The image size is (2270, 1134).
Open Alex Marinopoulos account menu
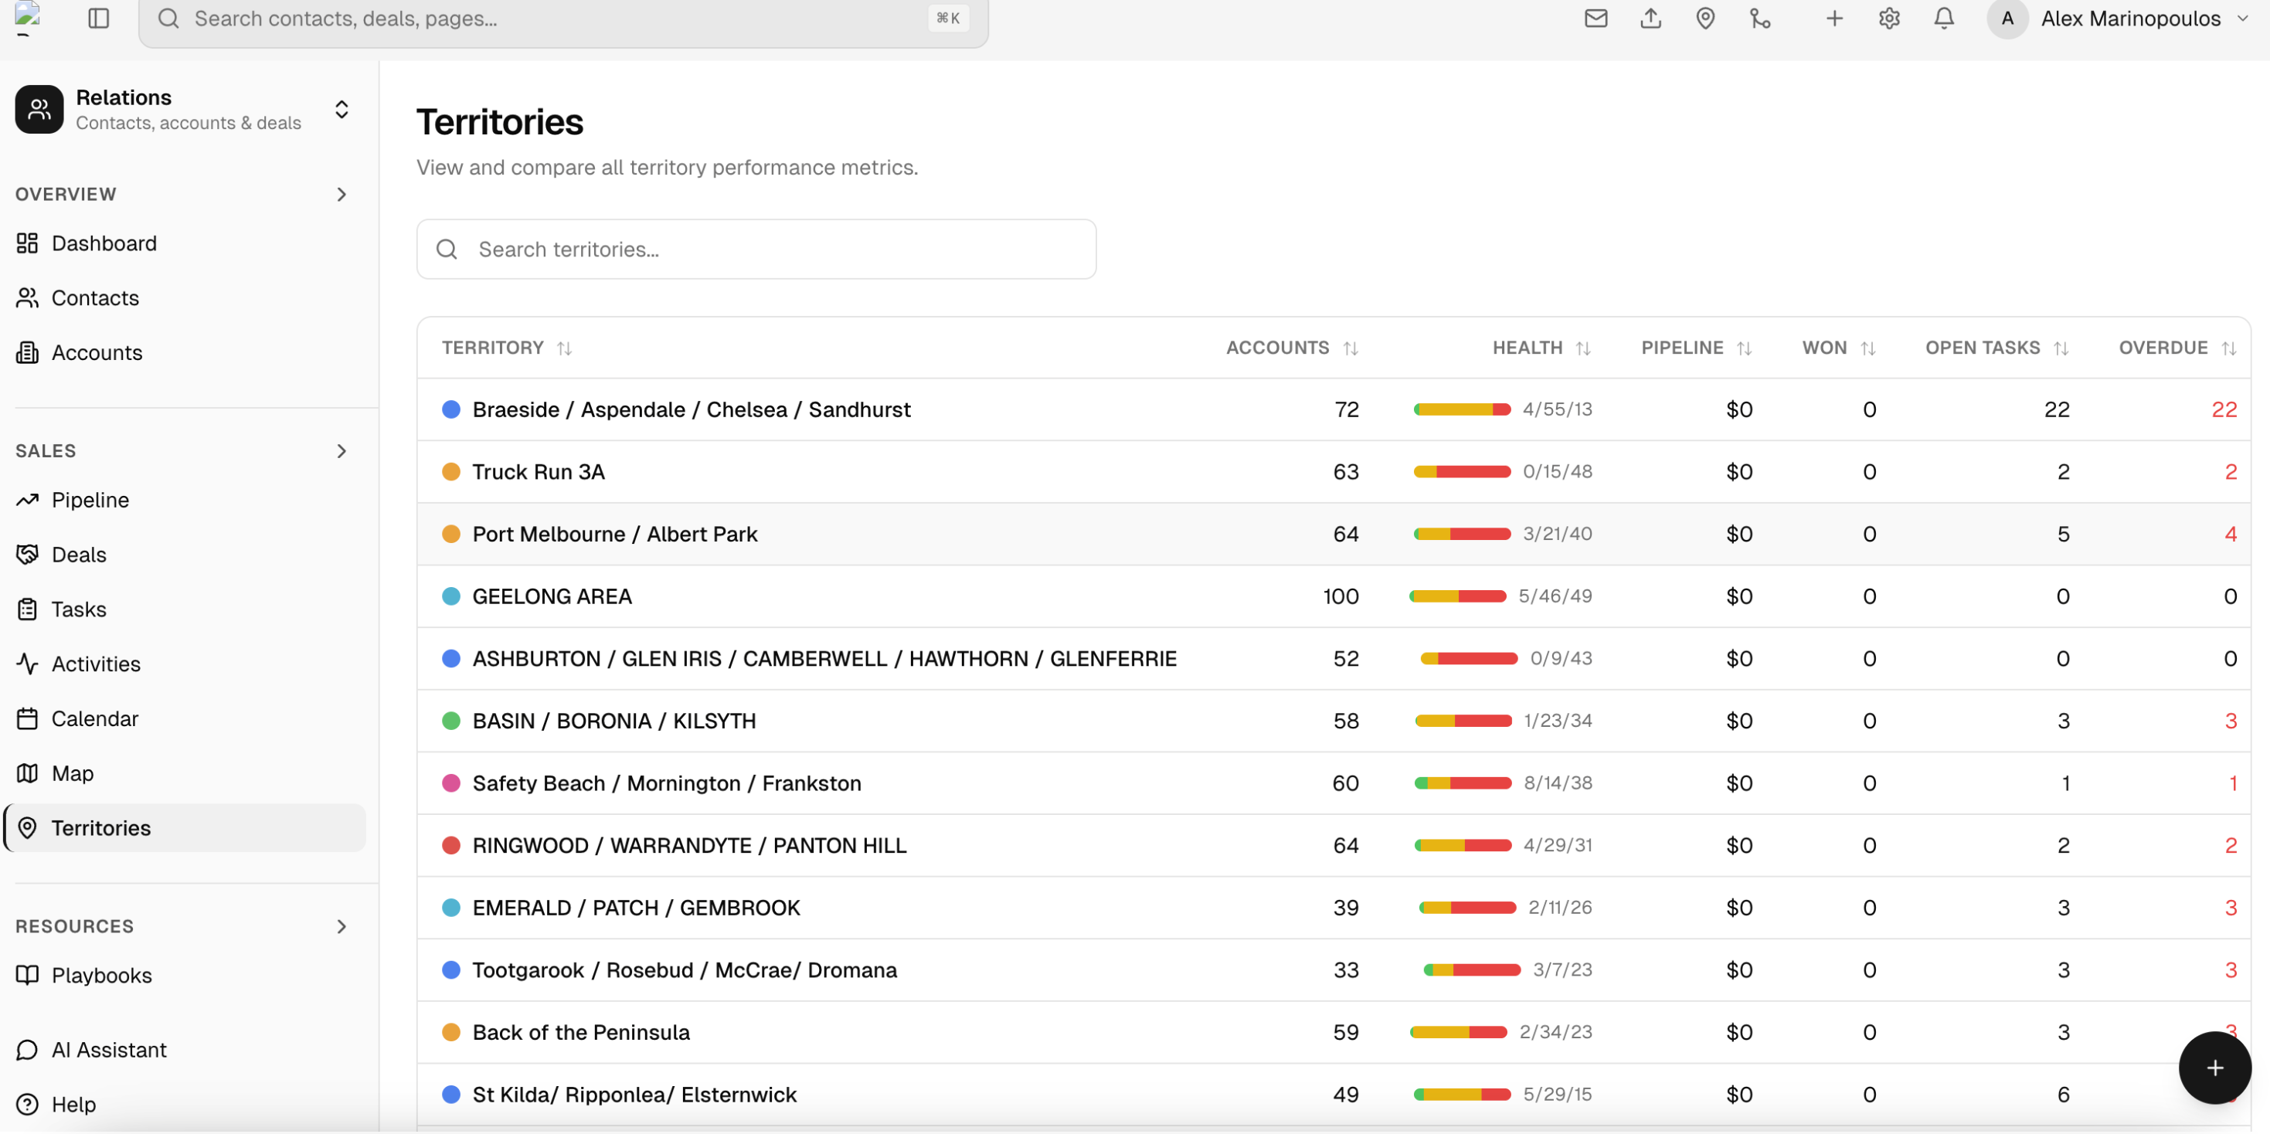[x=2130, y=19]
